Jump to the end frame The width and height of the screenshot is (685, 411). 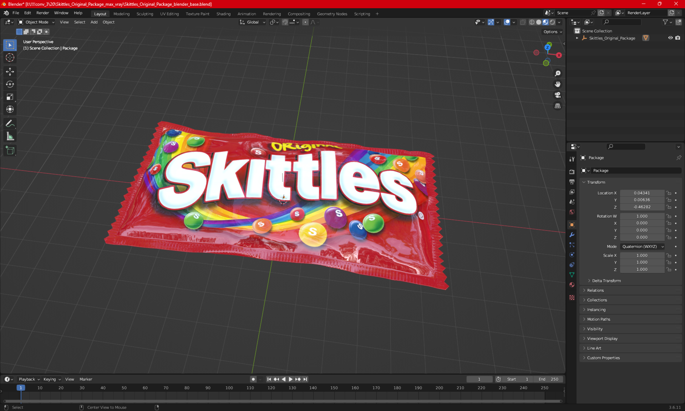click(305, 379)
